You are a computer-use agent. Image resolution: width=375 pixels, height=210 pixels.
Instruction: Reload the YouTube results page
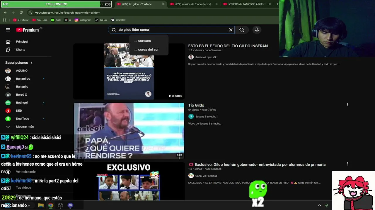point(21,13)
